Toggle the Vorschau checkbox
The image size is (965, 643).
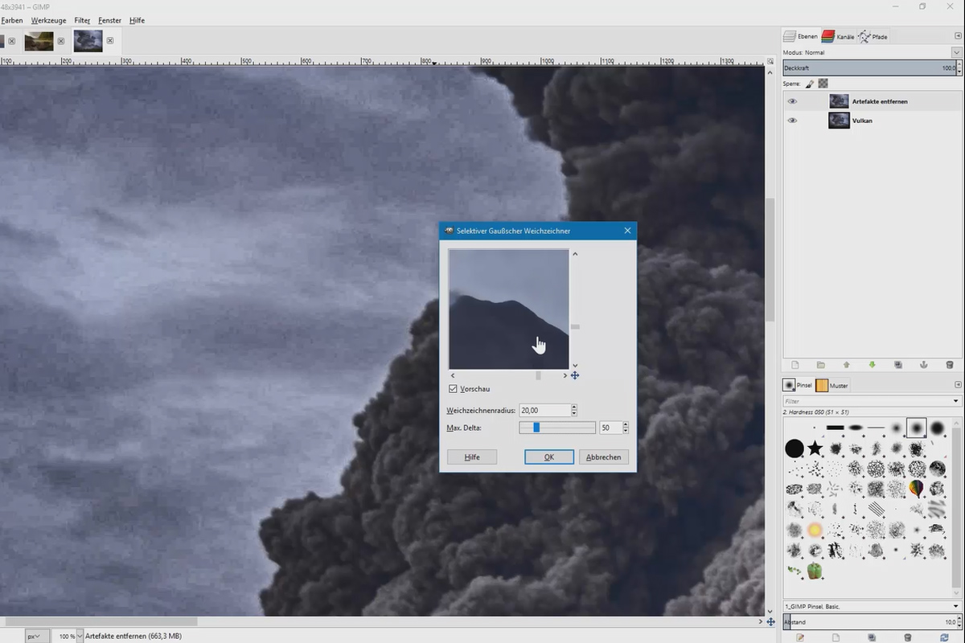[x=453, y=389]
